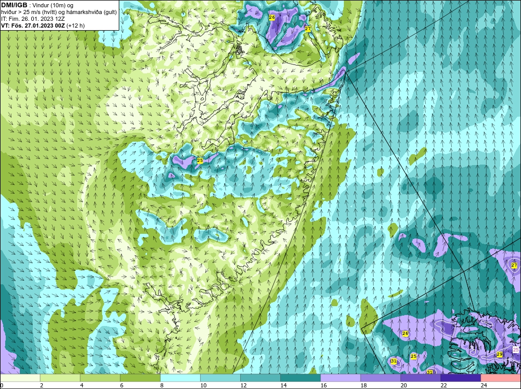This screenshot has width=521, height=389.
Task: Click the light teal 10–12 m/s legend swatch
Action: 220,378
